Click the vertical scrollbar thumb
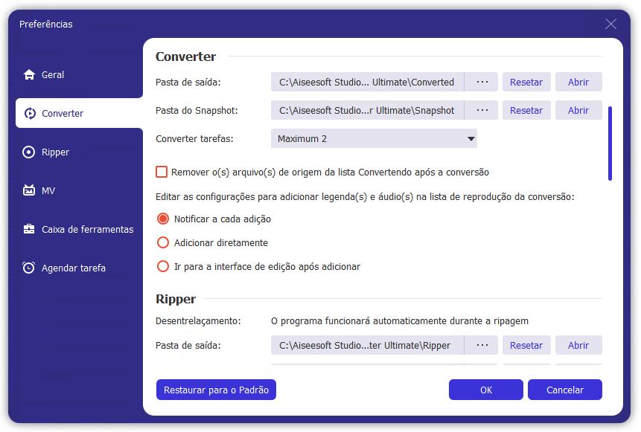The width and height of the screenshot is (641, 432). (610, 143)
